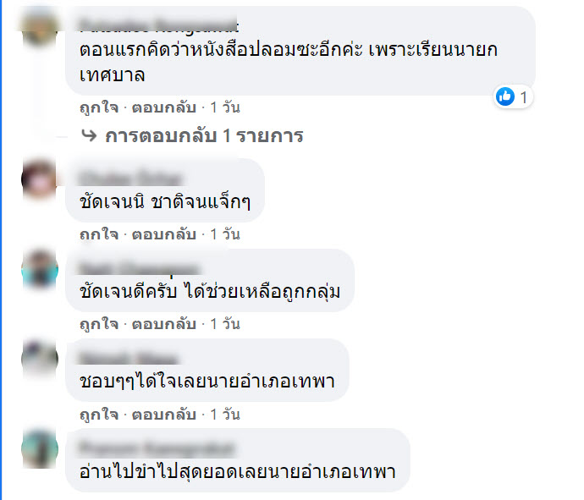Like the ได้ช่วยเหลือถูกกลุ่ม comment via ถูกใจ

[99, 324]
